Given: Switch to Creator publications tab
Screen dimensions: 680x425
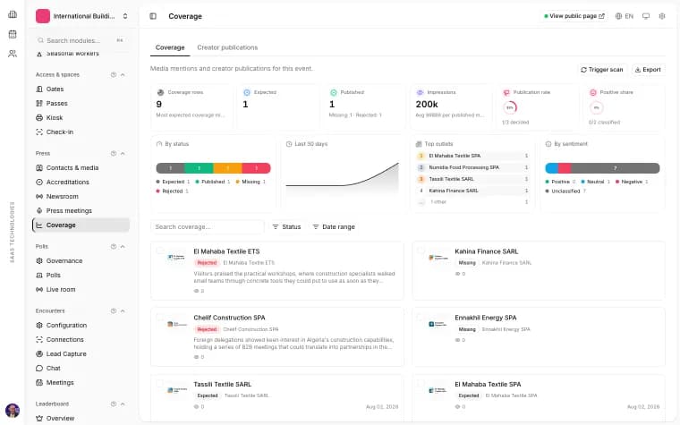Looking at the screenshot, I should (227, 47).
